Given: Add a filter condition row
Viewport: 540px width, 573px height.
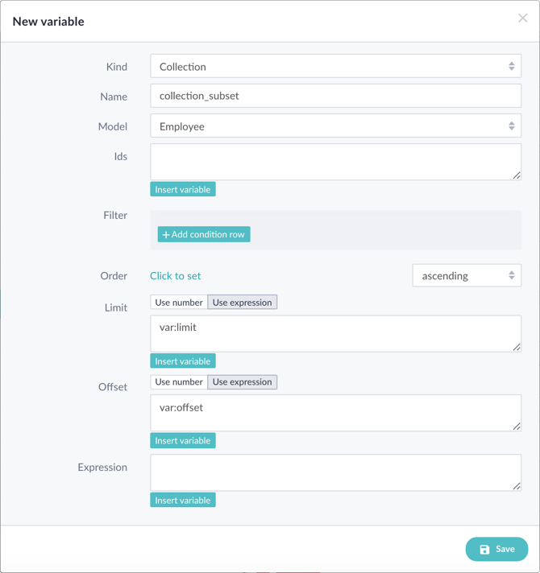Looking at the screenshot, I should tap(204, 234).
